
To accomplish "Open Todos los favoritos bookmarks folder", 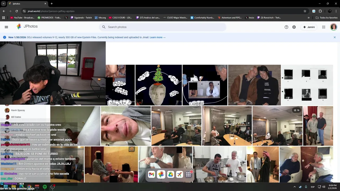I will pyautogui.click(x=326, y=18).
